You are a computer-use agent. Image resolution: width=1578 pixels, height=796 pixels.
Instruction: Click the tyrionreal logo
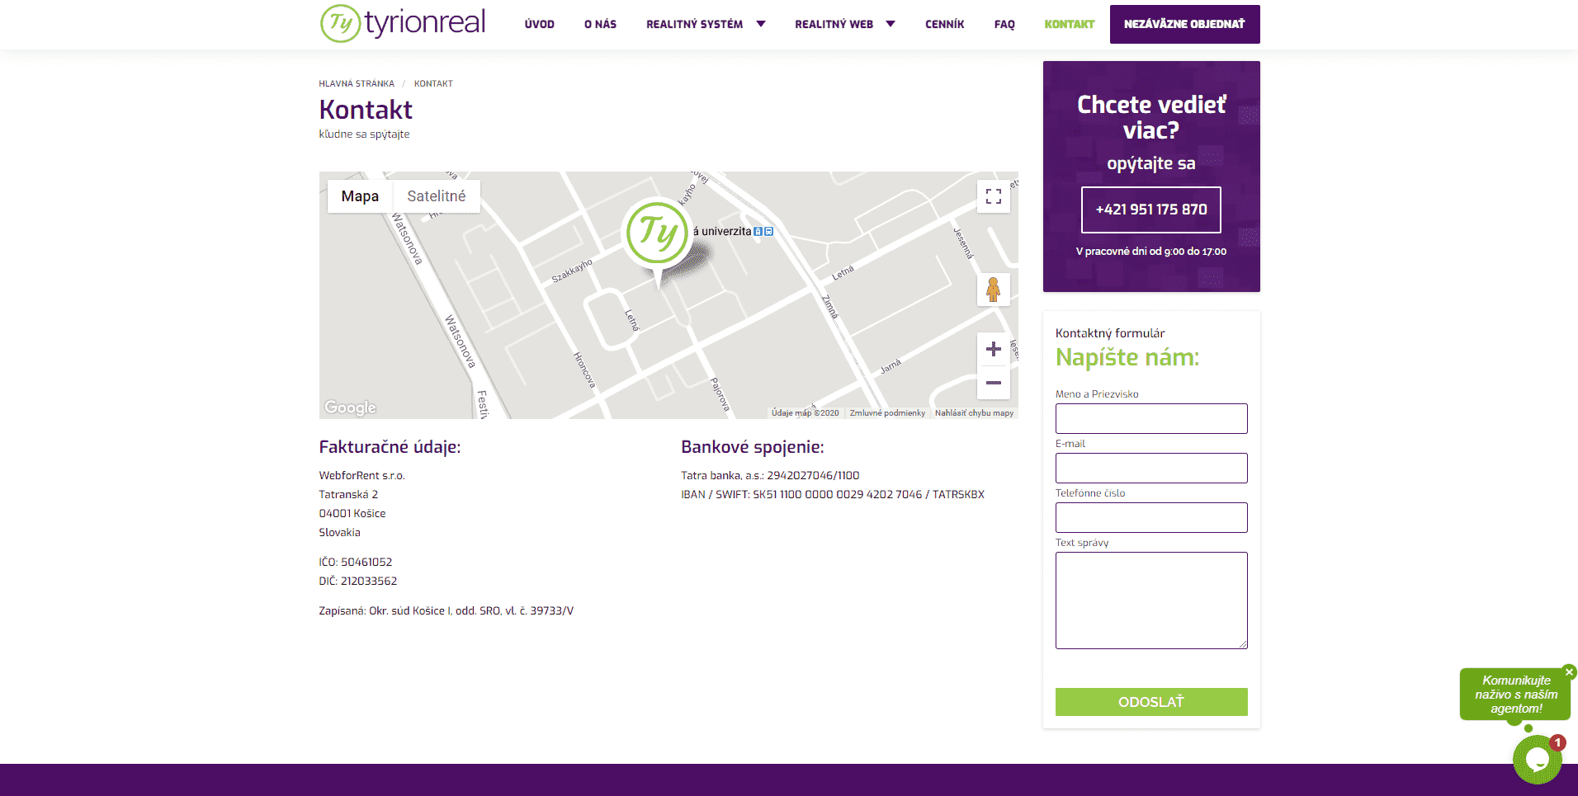[x=403, y=23]
